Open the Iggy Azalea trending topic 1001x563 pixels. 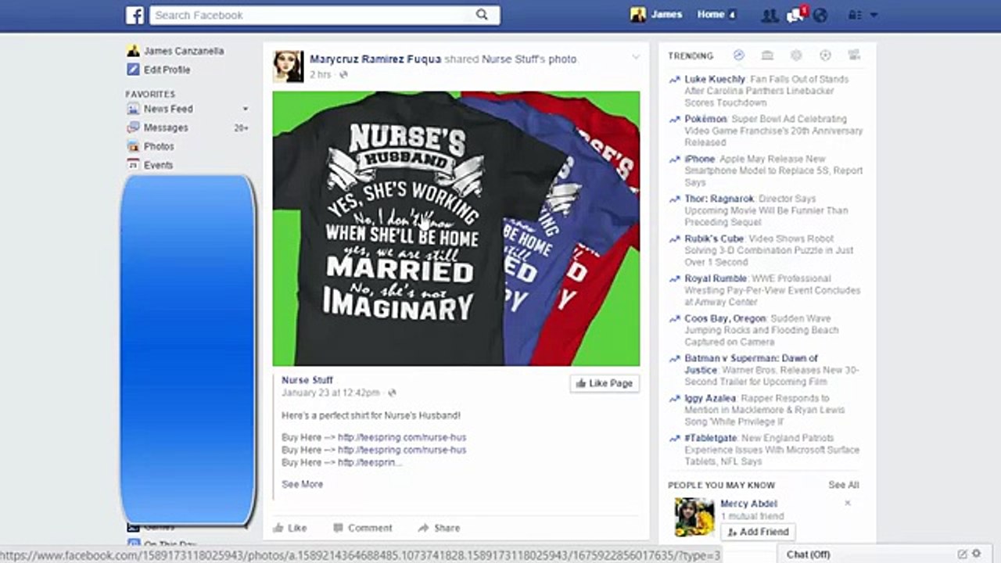tap(710, 398)
